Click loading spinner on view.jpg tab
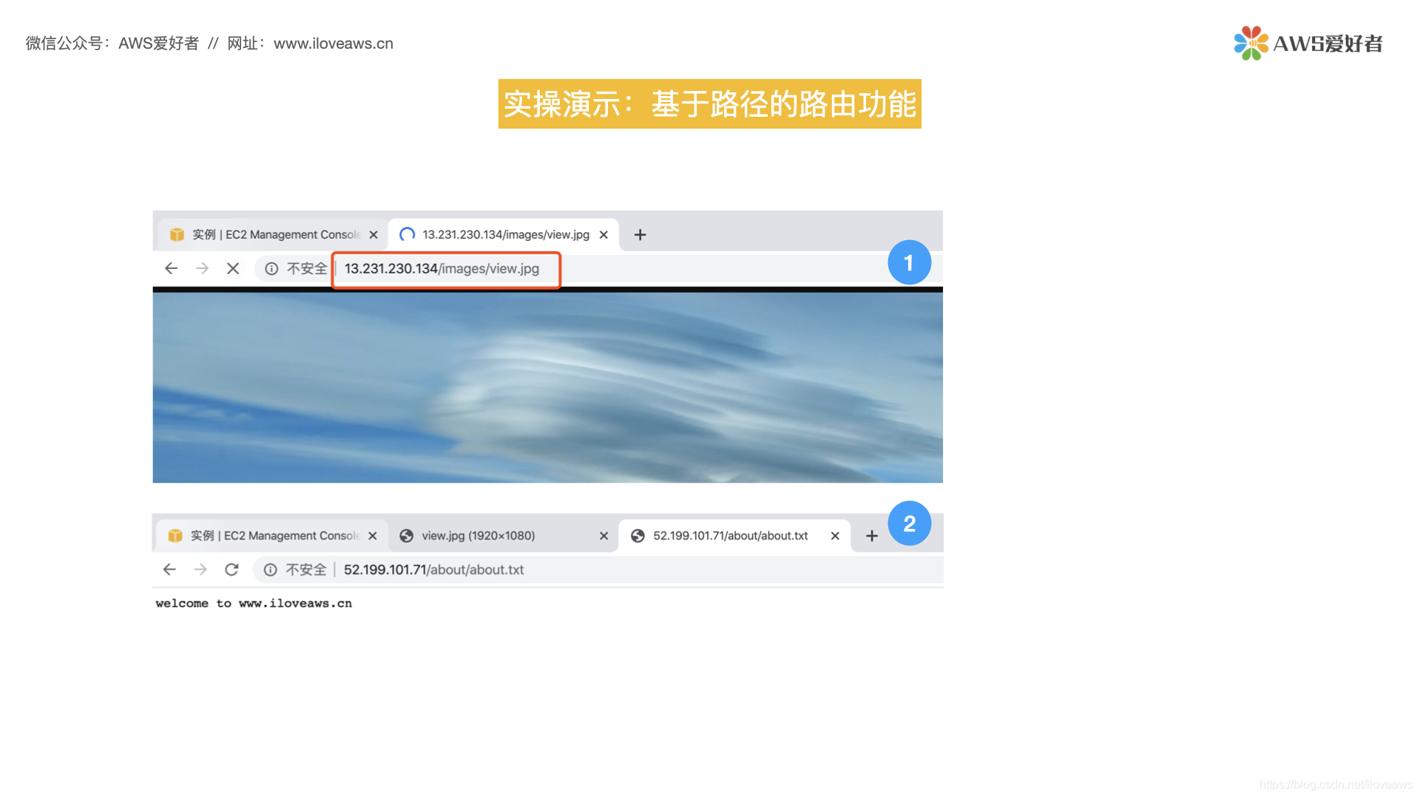The width and height of the screenshot is (1420, 798). (x=408, y=234)
